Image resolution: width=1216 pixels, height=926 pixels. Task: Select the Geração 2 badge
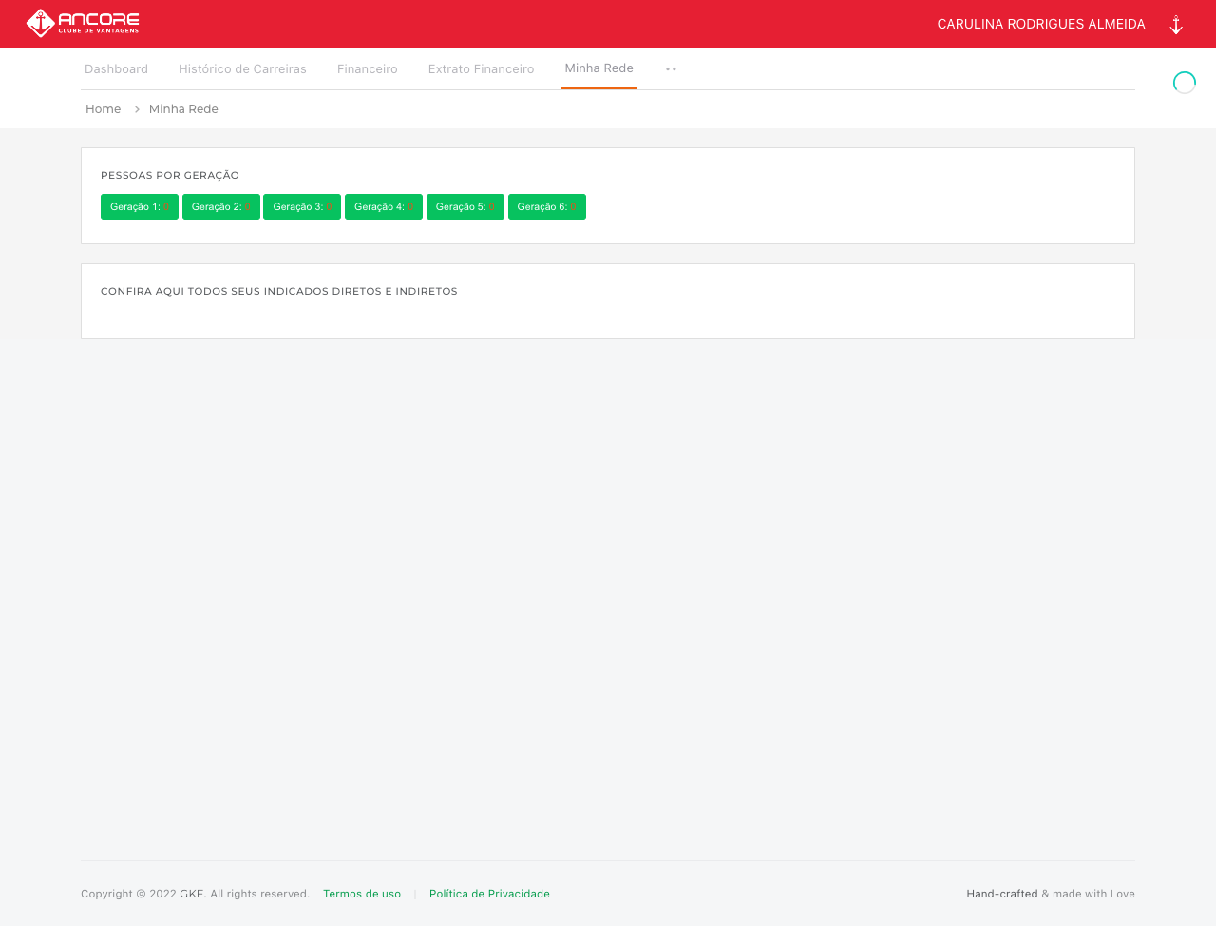[221, 206]
